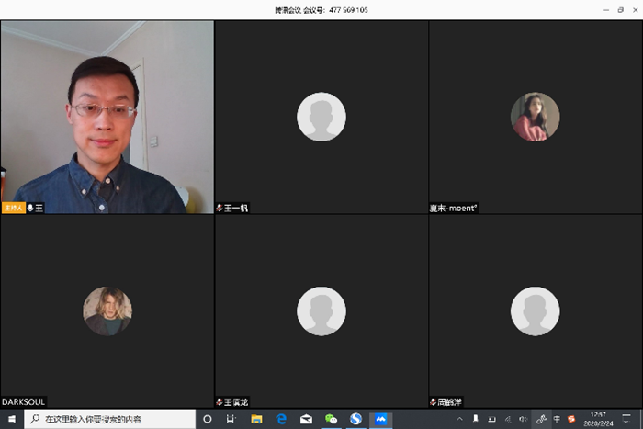The height and width of the screenshot is (429, 643).
Task: Open Tencent Meeting icon in taskbar
Action: coord(380,419)
